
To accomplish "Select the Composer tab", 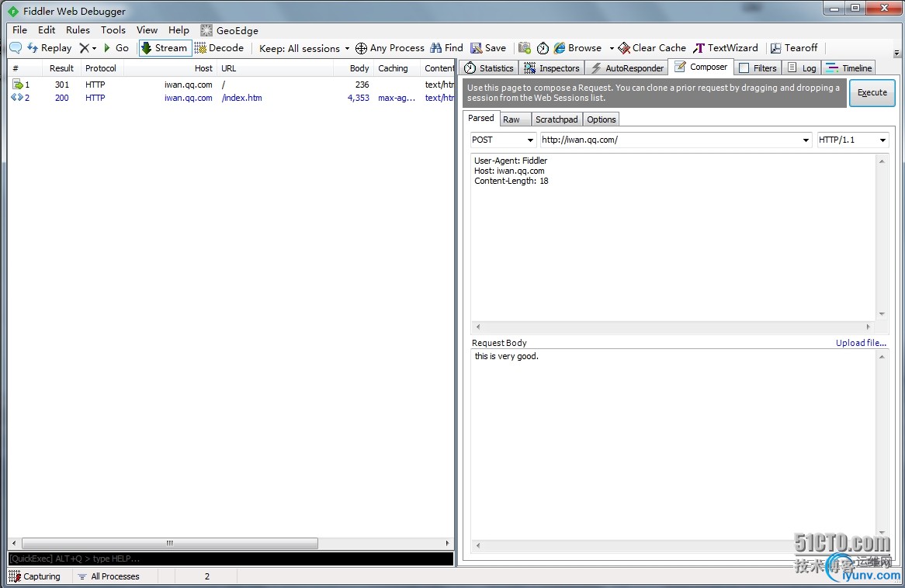I will pos(702,67).
